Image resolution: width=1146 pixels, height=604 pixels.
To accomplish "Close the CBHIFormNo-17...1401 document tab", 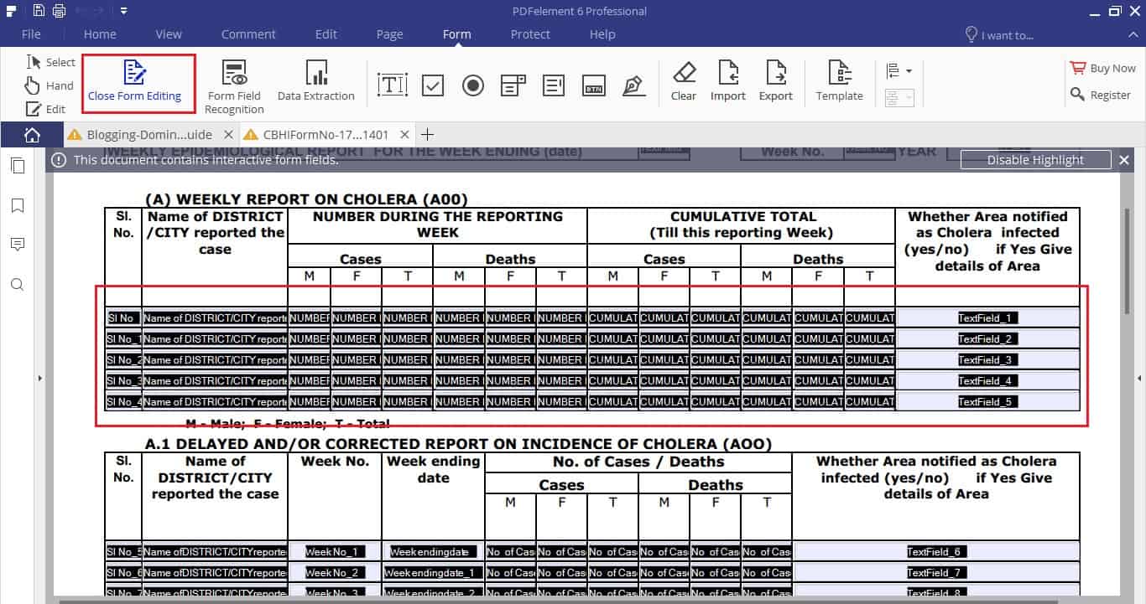I will coord(404,134).
